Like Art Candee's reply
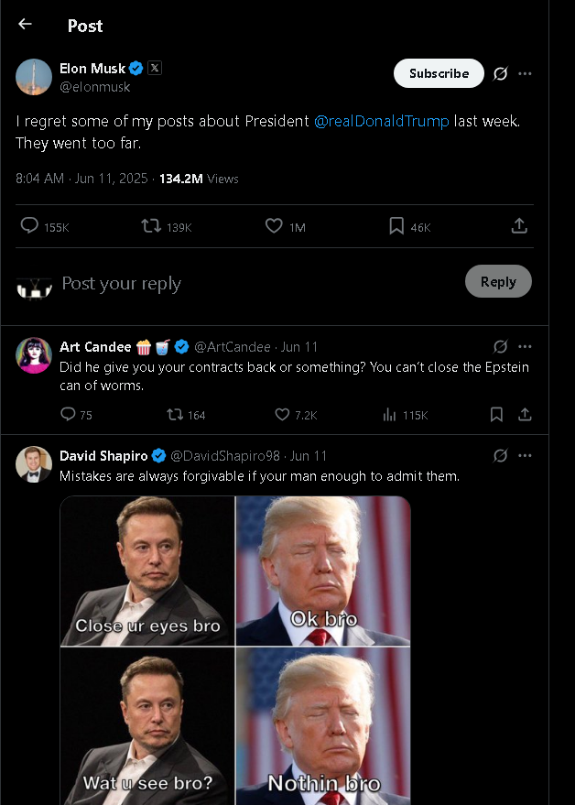This screenshot has width=575, height=805. (283, 415)
